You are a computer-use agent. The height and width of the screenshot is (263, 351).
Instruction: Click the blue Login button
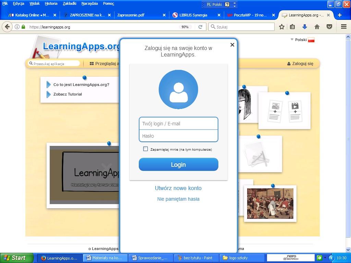click(178, 165)
